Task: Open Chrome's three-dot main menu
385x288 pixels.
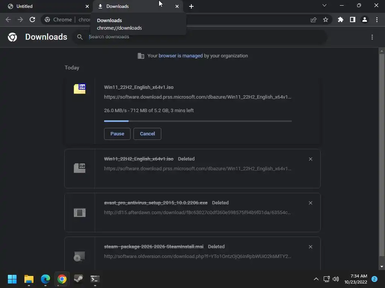Action: pyautogui.click(x=377, y=19)
